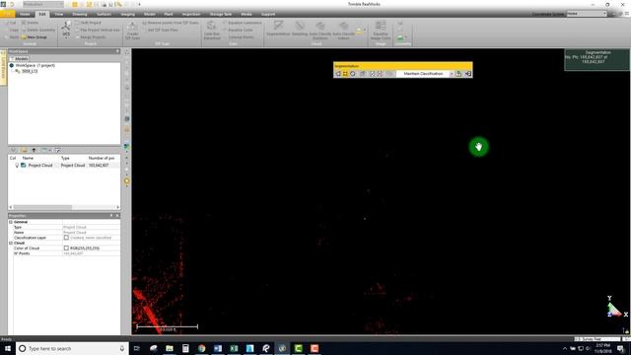Viewport: 631px width, 355px height.
Task: Close the Segmentation tool
Action: click(x=468, y=74)
